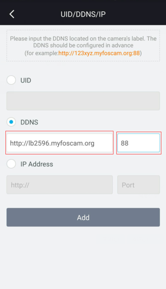Click the 'DDNS should be configured in advance' text

(x=83, y=45)
